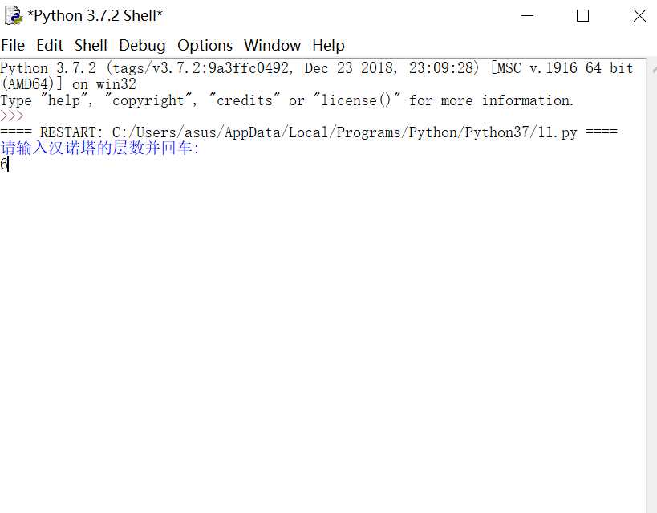Viewport: 657px width, 513px height.
Task: Open the Window menu
Action: click(273, 45)
